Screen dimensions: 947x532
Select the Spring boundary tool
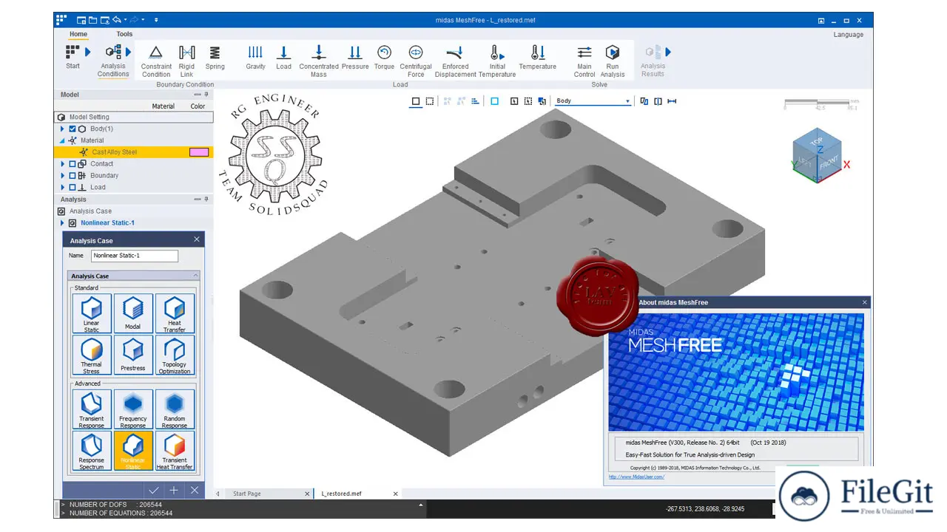pos(215,57)
